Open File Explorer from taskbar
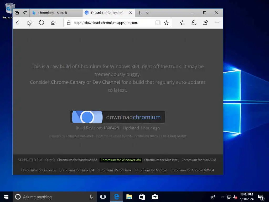 (129, 197)
